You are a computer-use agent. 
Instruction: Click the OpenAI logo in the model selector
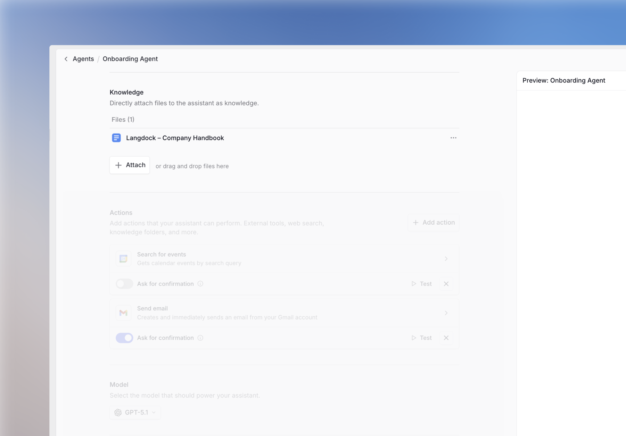click(x=118, y=412)
